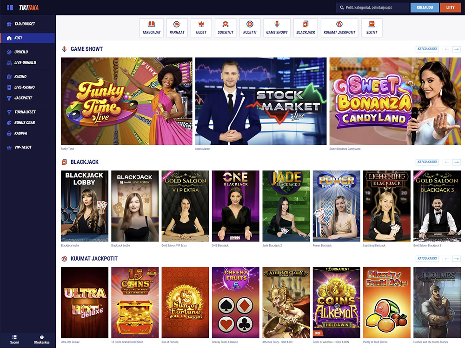Image resolution: width=465 pixels, height=348 pixels.
Task: Open the Bonus Crab sidebar item
Action: 27,122
